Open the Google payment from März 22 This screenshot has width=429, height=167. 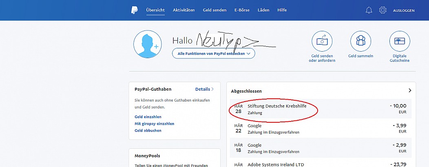point(321,128)
